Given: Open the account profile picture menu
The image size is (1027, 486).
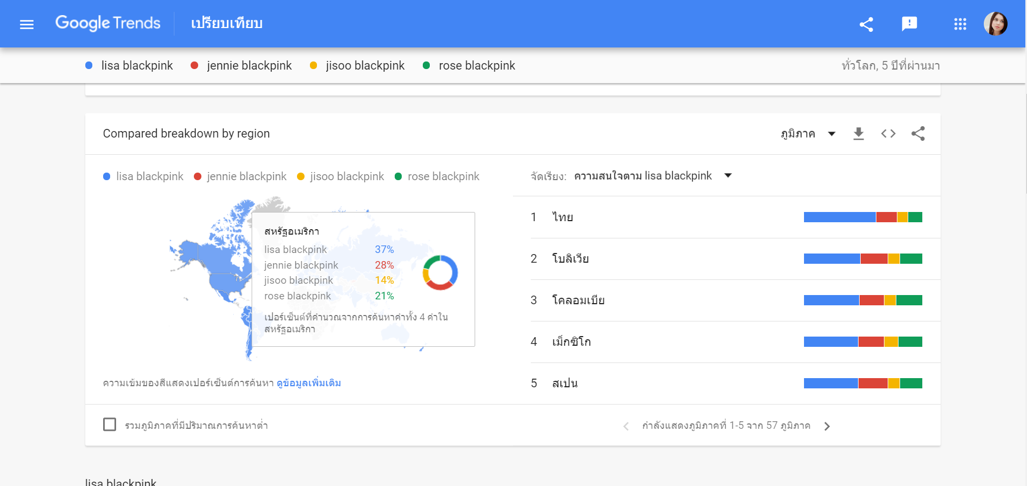Looking at the screenshot, I should (x=995, y=24).
